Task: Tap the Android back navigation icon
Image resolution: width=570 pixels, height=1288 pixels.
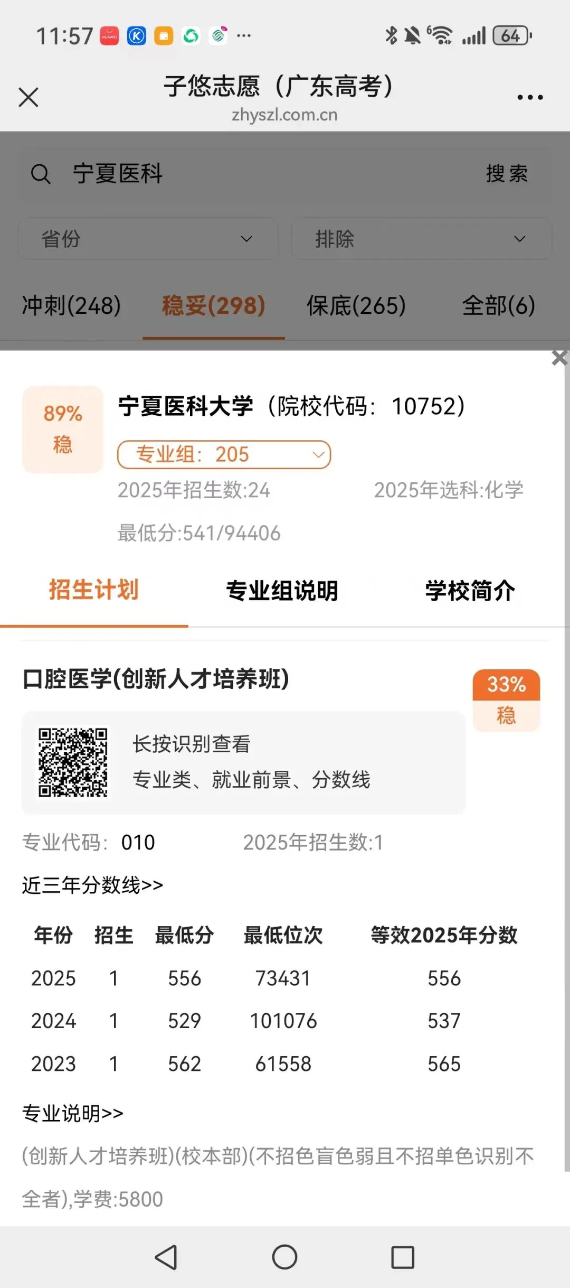Action: [166, 1257]
